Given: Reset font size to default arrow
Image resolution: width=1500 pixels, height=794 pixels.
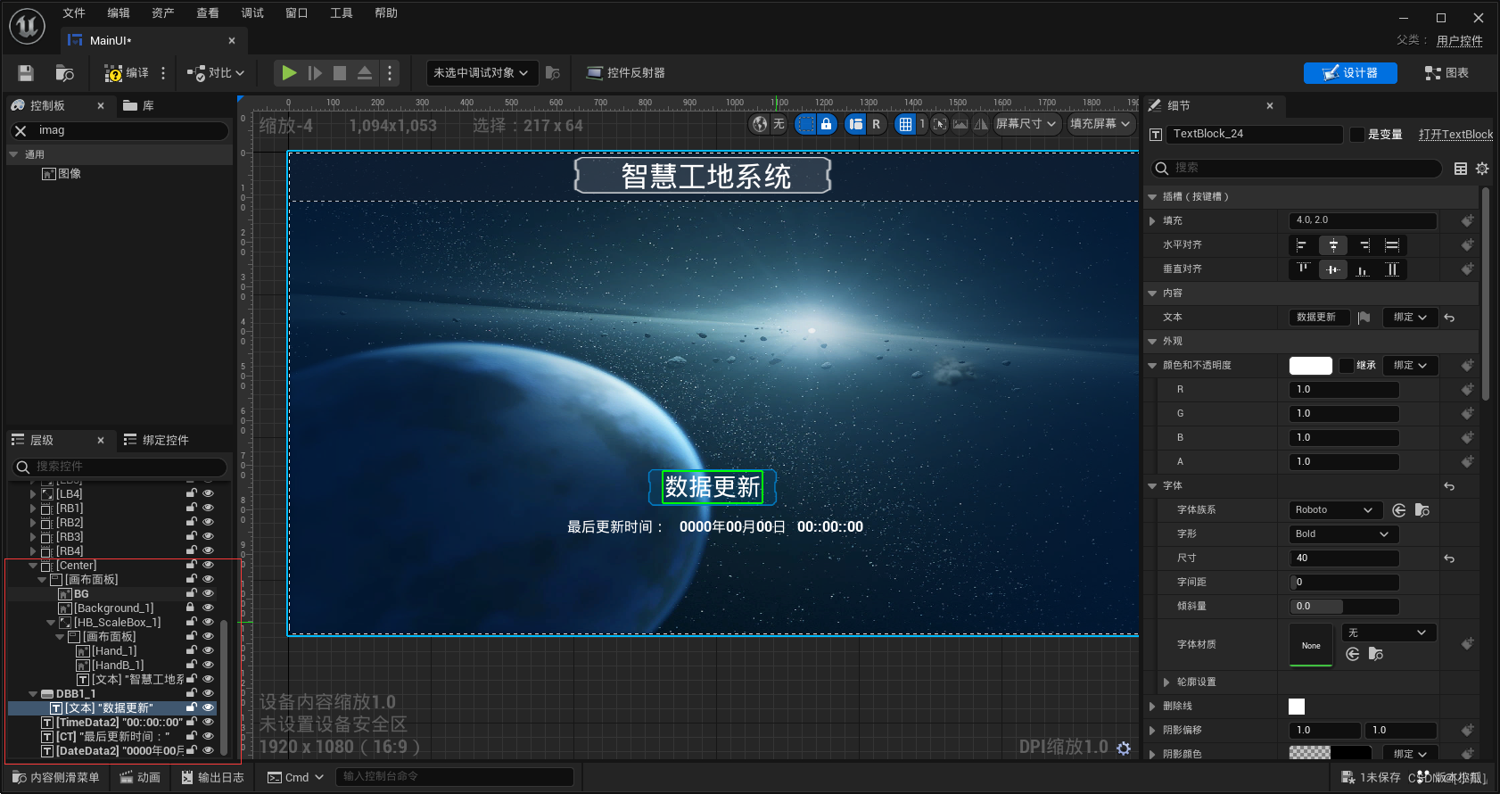Looking at the screenshot, I should click(1449, 558).
